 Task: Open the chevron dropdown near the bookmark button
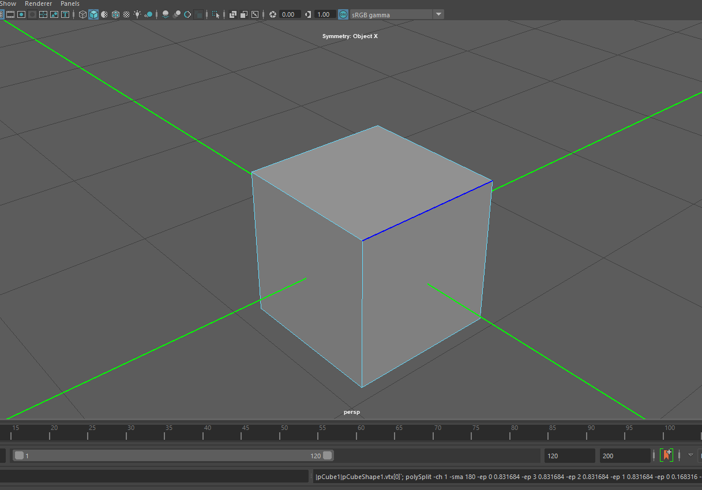(x=690, y=455)
